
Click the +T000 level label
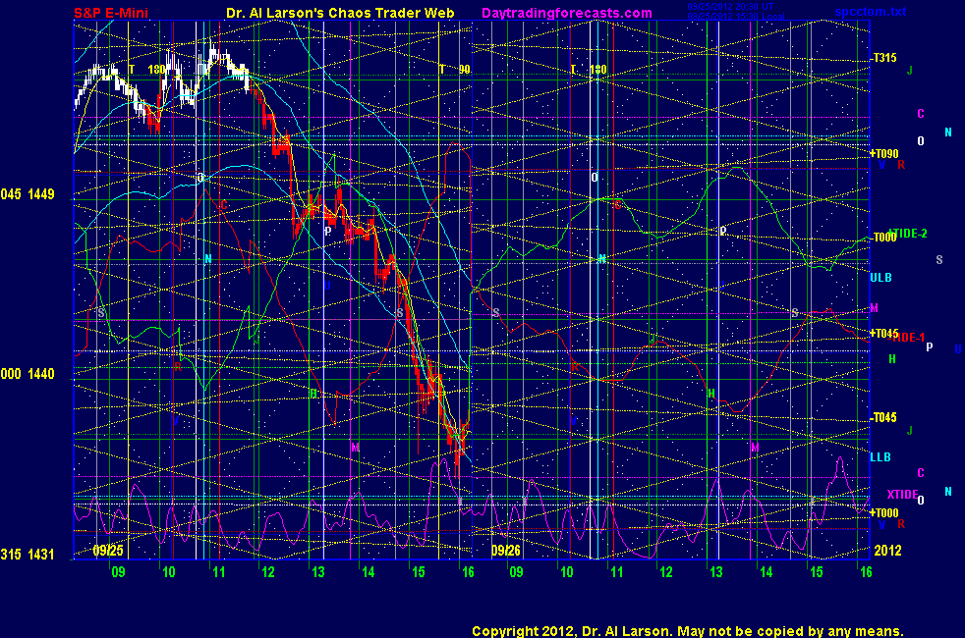pyautogui.click(x=883, y=512)
